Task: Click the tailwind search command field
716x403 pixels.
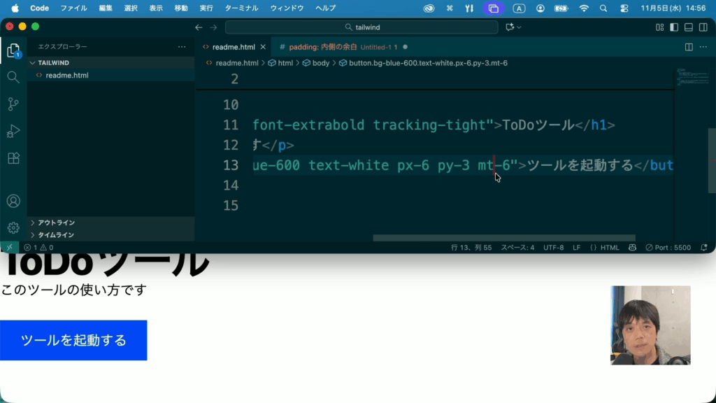Action: coord(361,27)
